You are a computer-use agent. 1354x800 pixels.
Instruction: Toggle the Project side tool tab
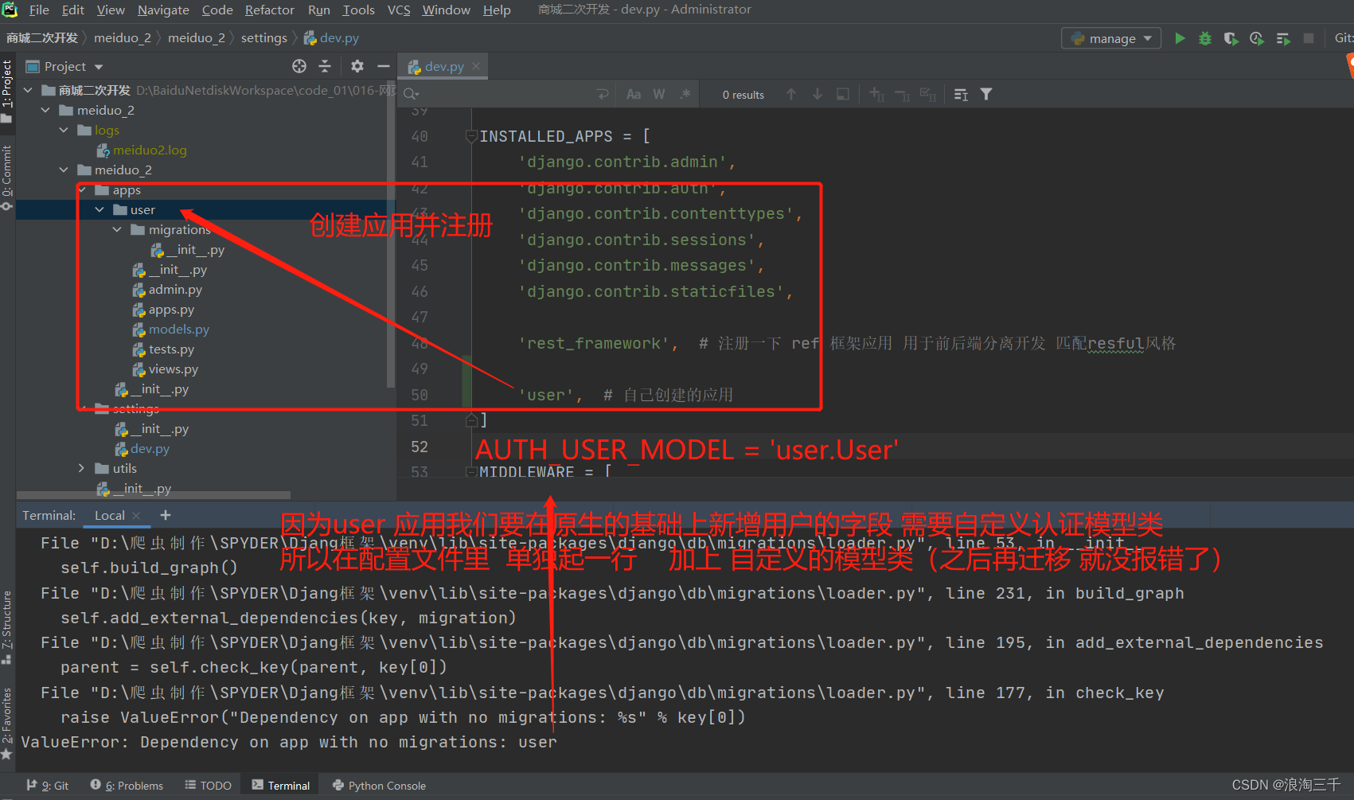coord(7,91)
